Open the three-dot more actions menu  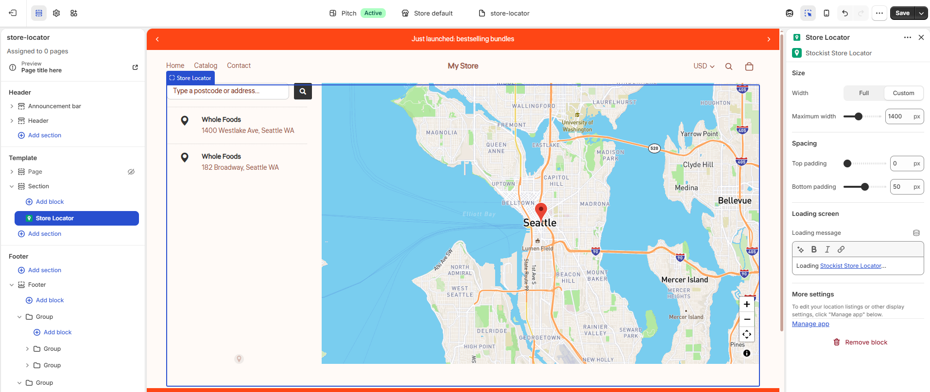tap(879, 13)
